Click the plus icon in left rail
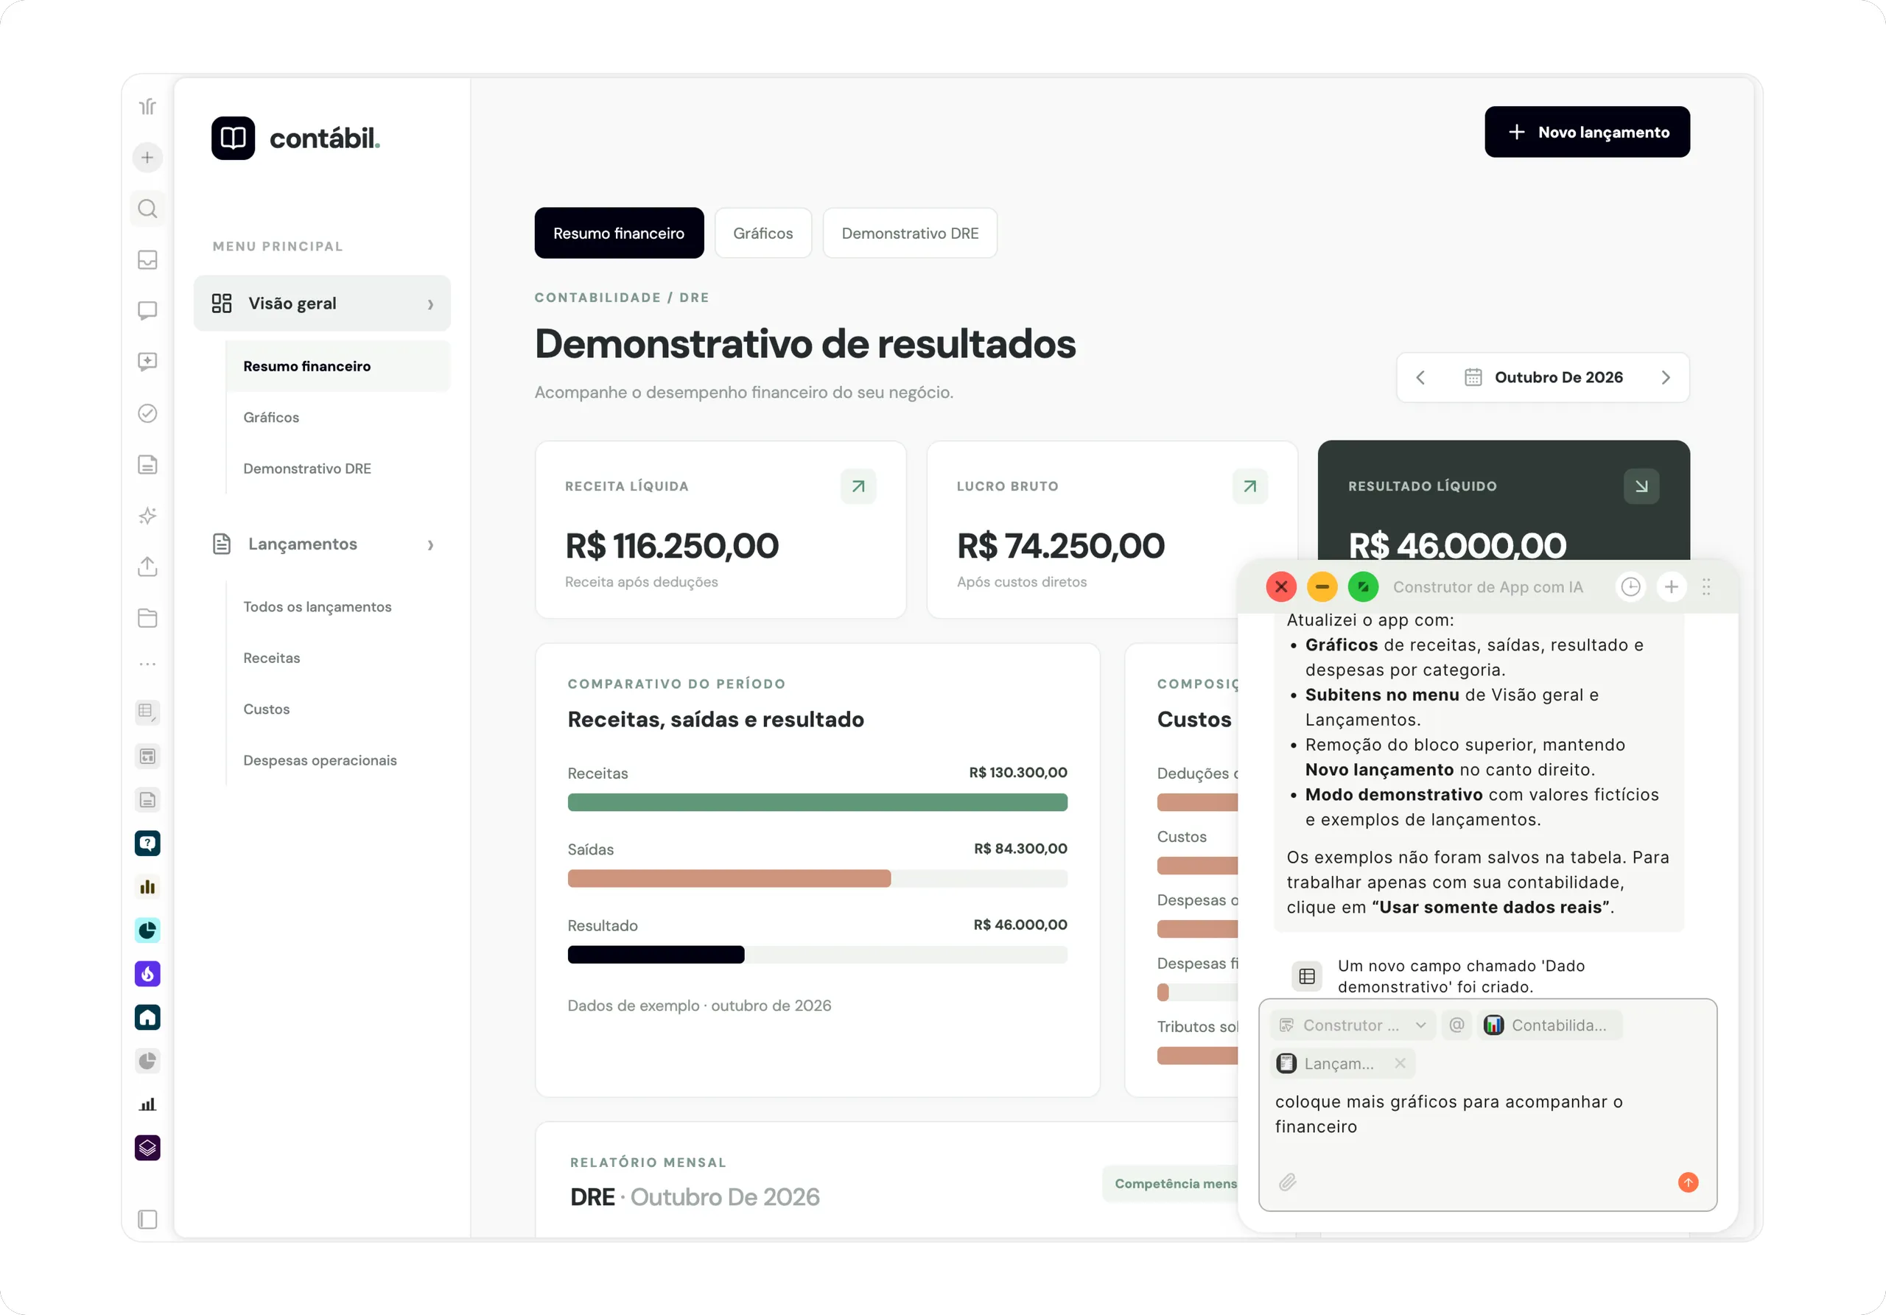The height and width of the screenshot is (1315, 1886). coord(147,158)
